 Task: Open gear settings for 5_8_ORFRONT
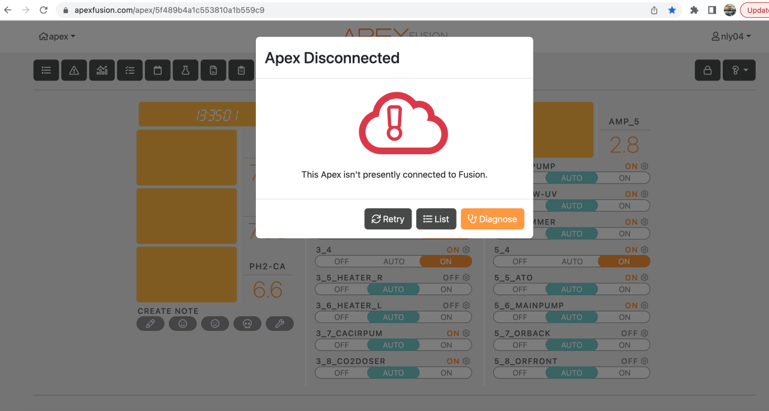click(x=645, y=361)
